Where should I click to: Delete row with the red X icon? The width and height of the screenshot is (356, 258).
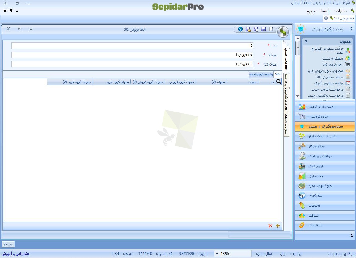pyautogui.click(x=270, y=226)
